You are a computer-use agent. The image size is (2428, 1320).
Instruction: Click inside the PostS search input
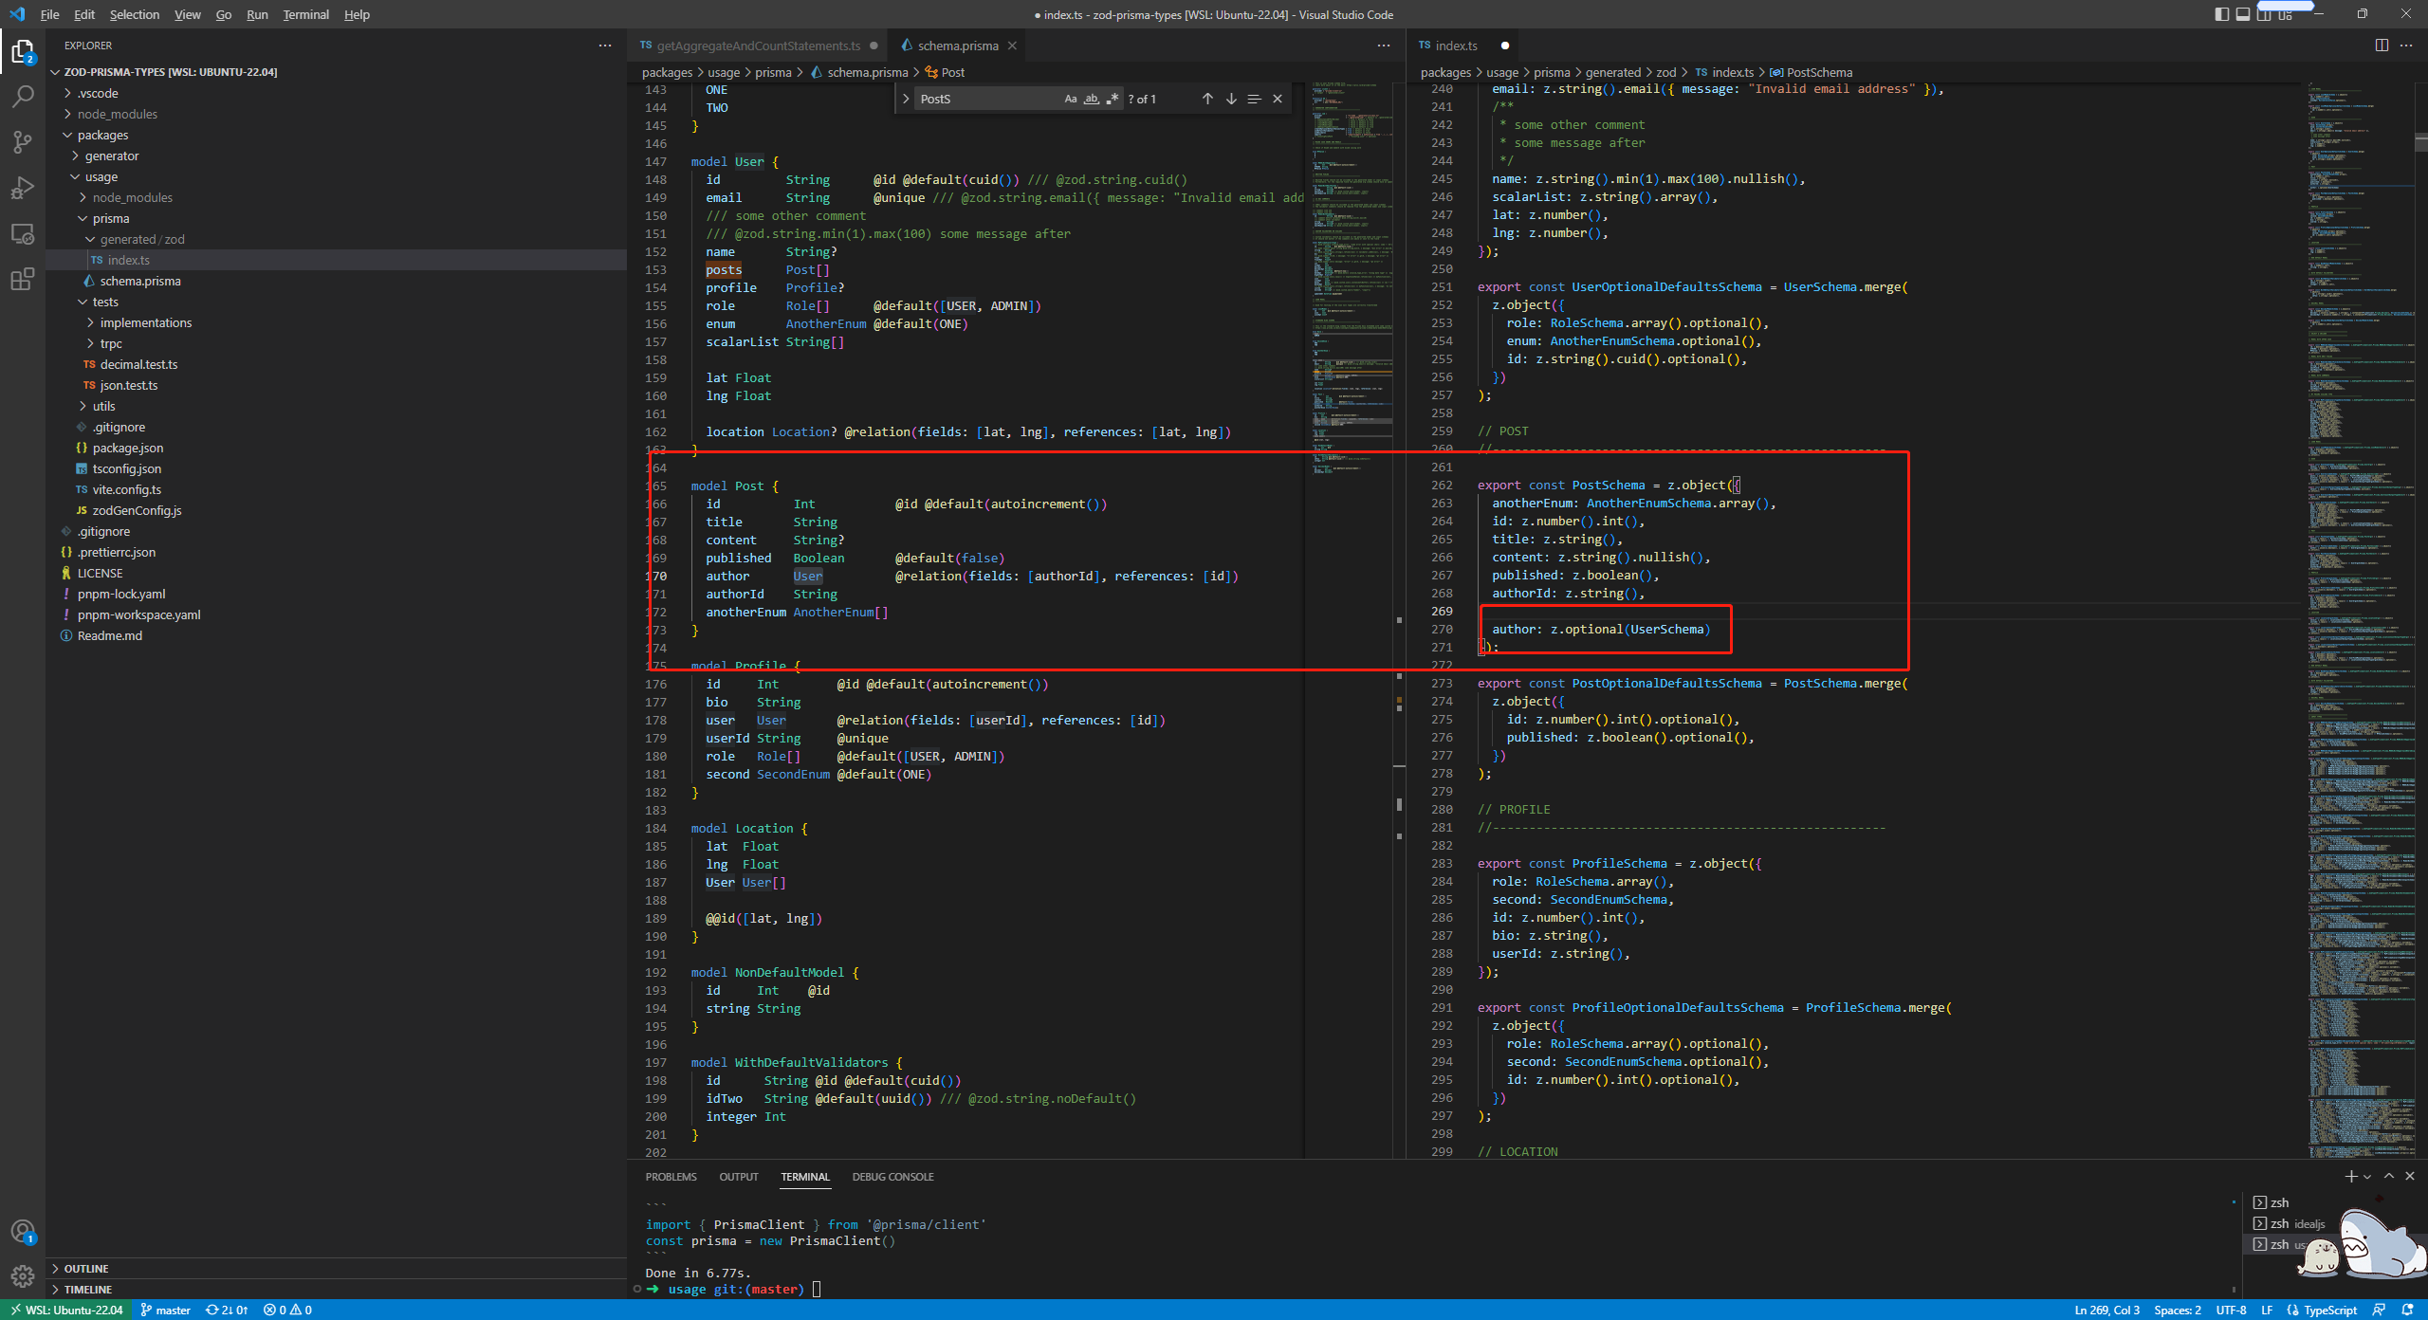click(986, 98)
